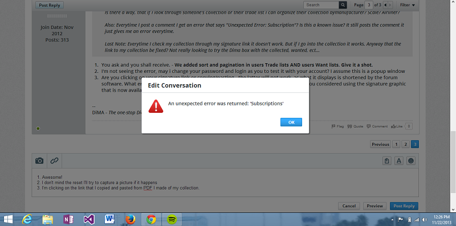Comment on this post
This screenshot has width=456, height=226.
pos(377,126)
